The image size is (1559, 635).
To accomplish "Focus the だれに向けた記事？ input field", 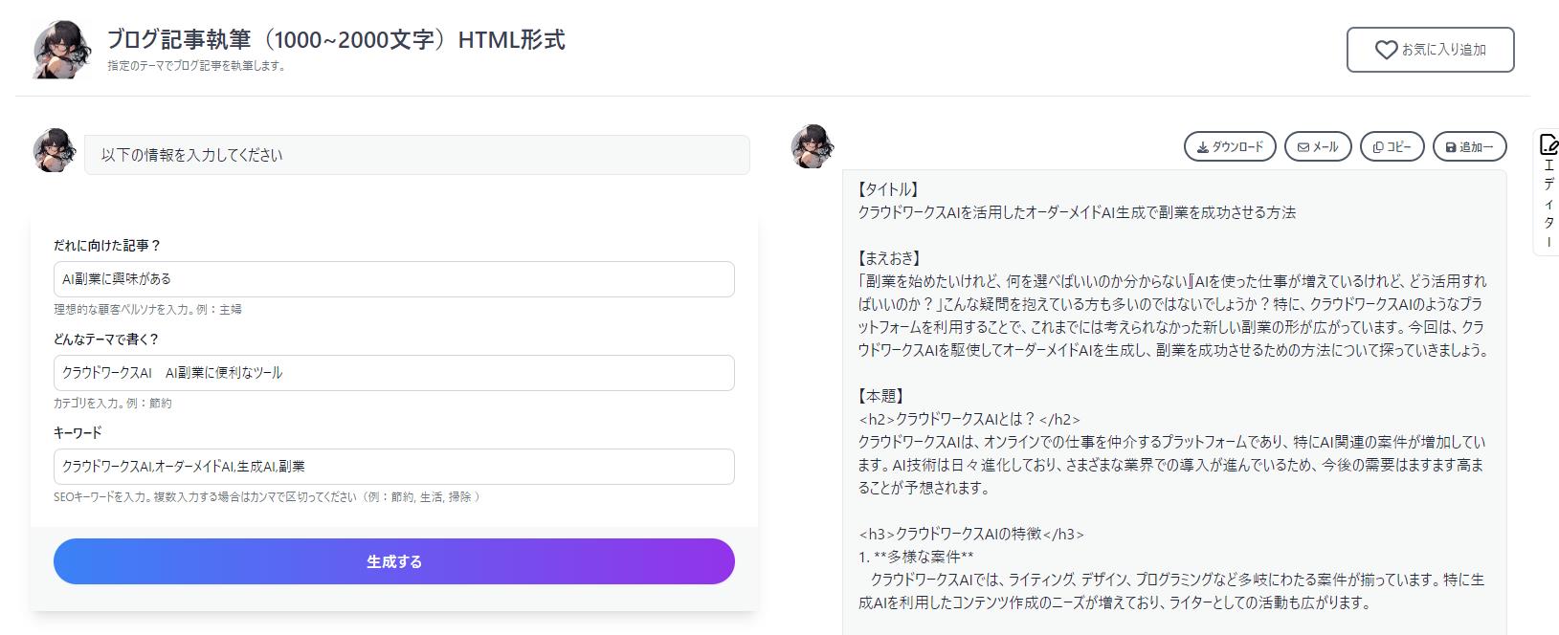I will (x=394, y=279).
